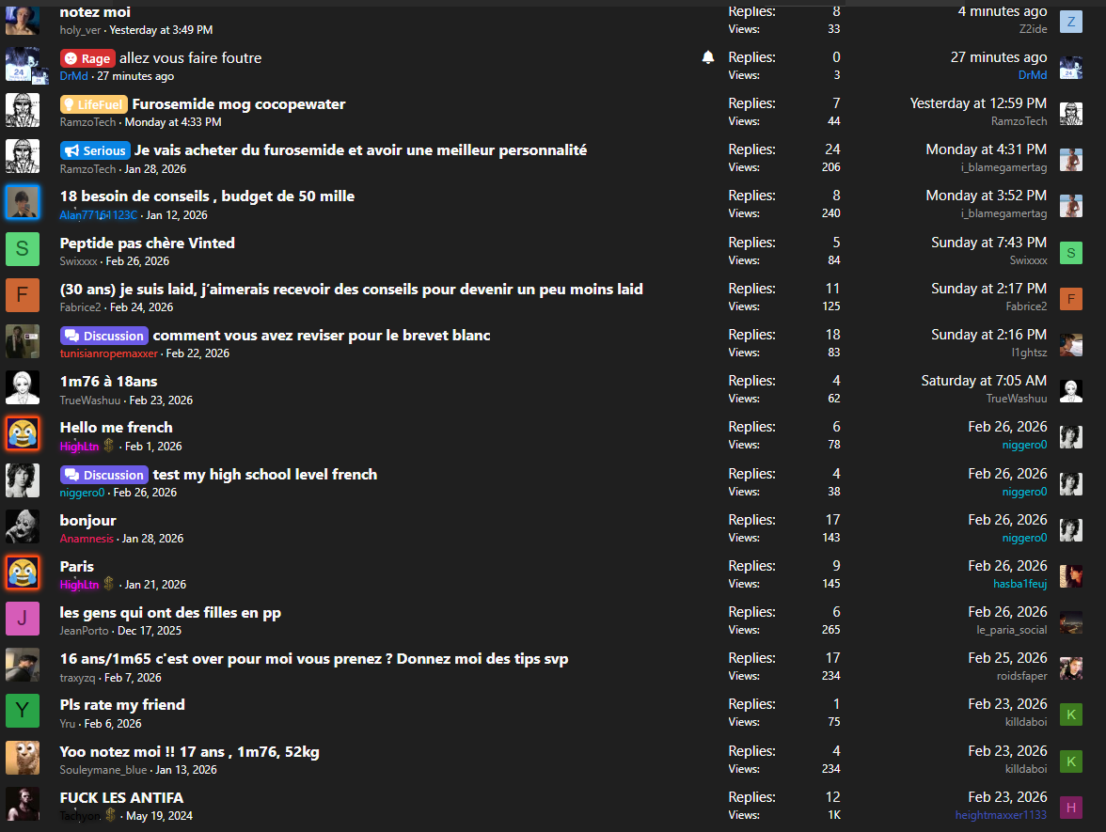Click crying emoji avatar on Paris thread
Viewport: 1106px width, 832px height.
click(23, 573)
